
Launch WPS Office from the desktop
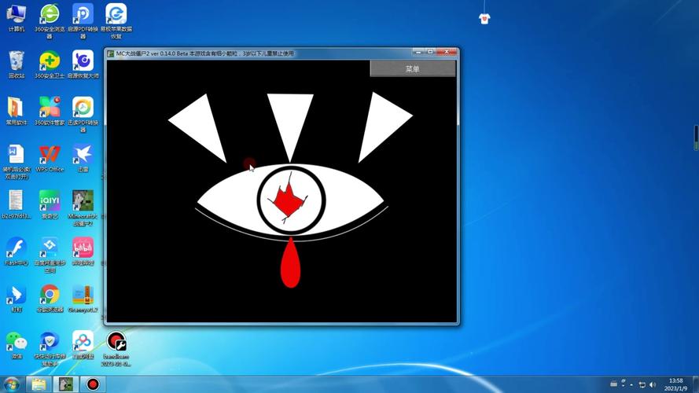pyautogui.click(x=50, y=158)
